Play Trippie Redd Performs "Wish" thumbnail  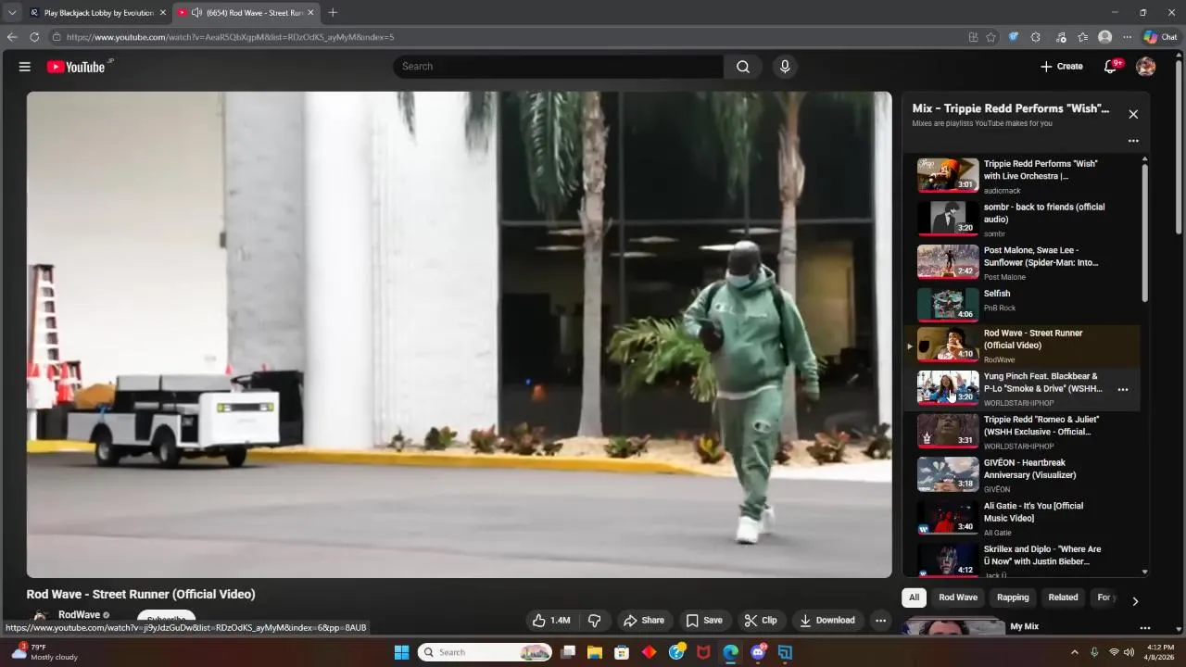point(948,175)
